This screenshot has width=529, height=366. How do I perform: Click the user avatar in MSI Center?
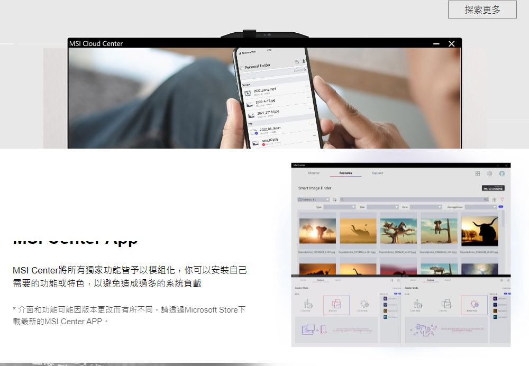coord(502,173)
